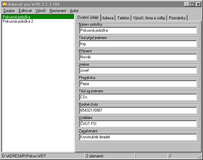Open the Výročí, firma a volby tab

click(x=149, y=18)
